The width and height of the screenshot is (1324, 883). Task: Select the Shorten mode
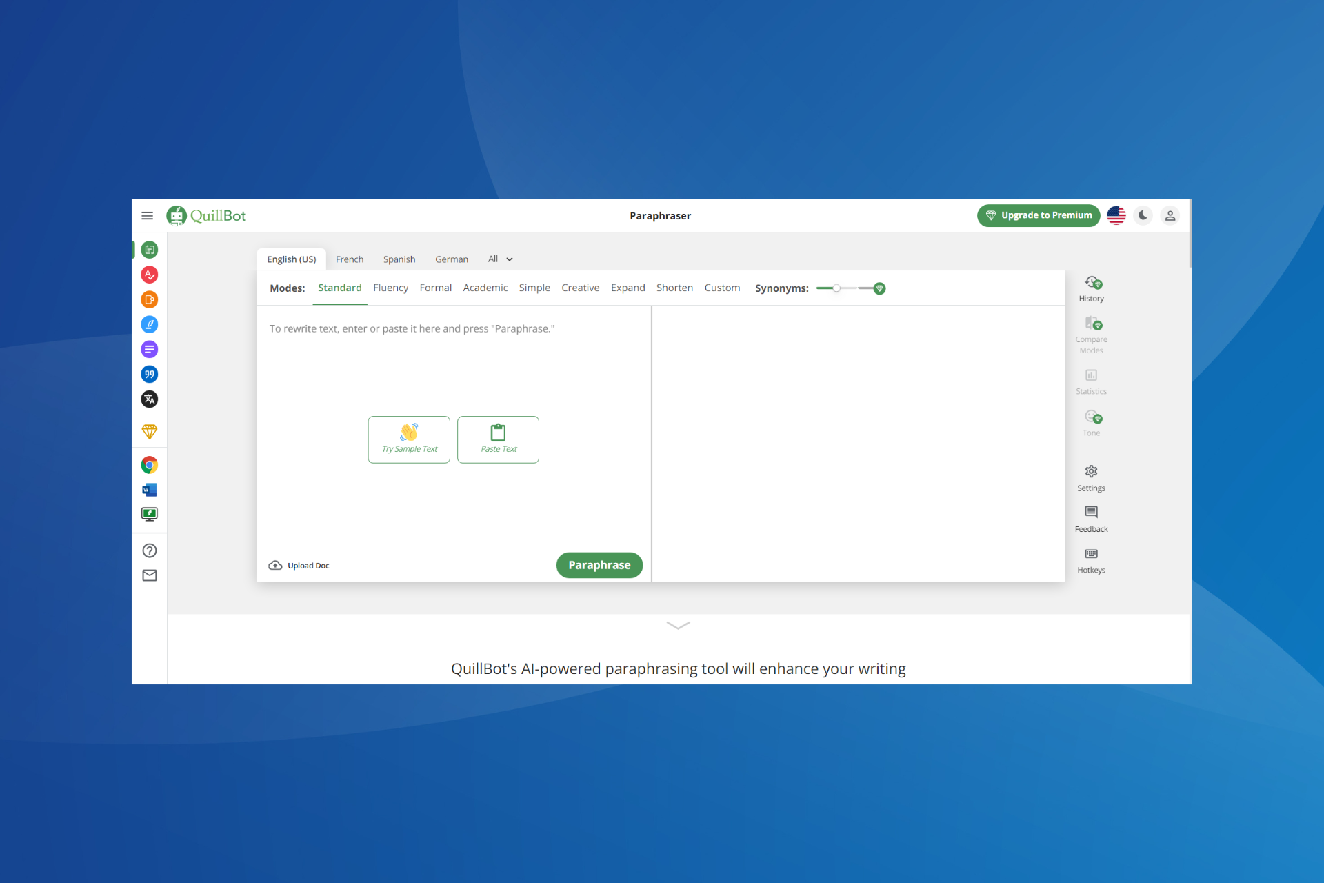pos(674,288)
